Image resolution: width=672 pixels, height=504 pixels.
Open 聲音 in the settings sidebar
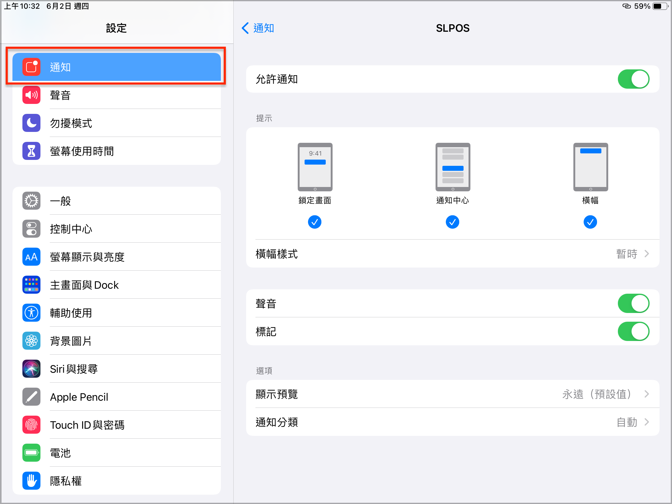[x=117, y=95]
